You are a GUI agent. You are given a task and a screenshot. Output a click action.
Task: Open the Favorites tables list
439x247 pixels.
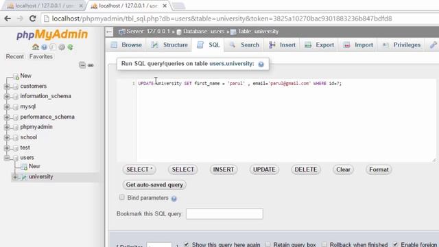pyautogui.click(x=41, y=56)
